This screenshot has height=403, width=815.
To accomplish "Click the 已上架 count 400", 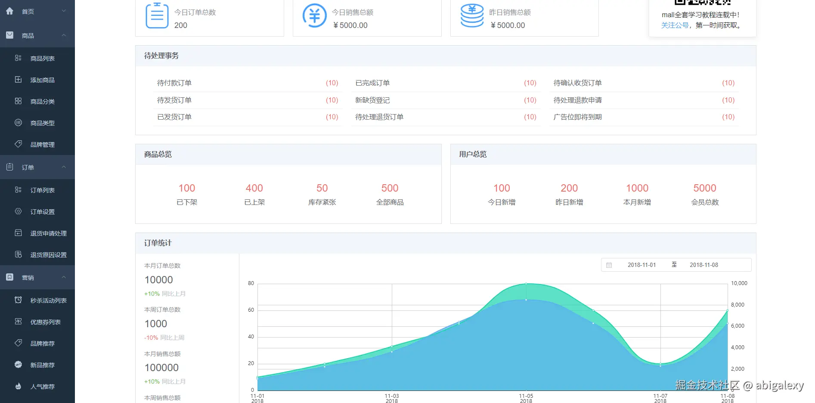I will point(254,188).
